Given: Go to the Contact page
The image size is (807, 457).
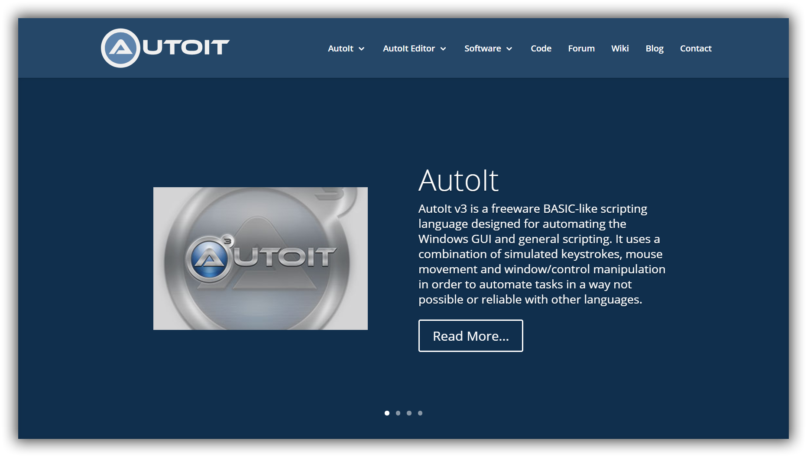Looking at the screenshot, I should [x=696, y=48].
